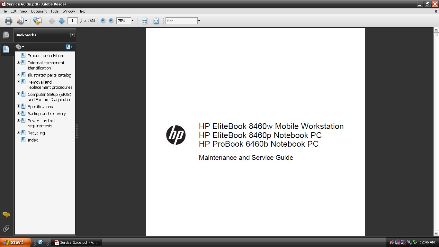Click the Zoom Out minus icon
This screenshot has width=439, height=247.
coord(103,21)
